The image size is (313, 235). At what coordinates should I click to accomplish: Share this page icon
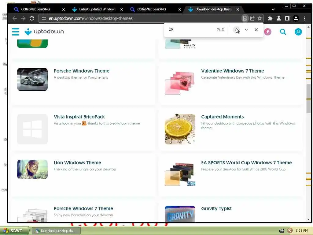click(x=252, y=18)
